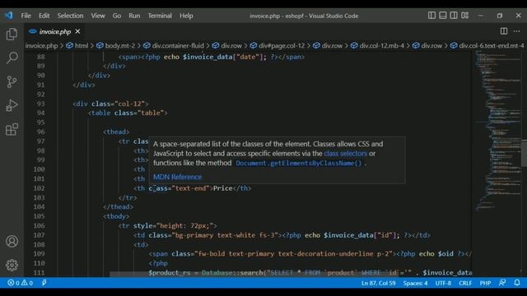Open the Extensions view

12,129
